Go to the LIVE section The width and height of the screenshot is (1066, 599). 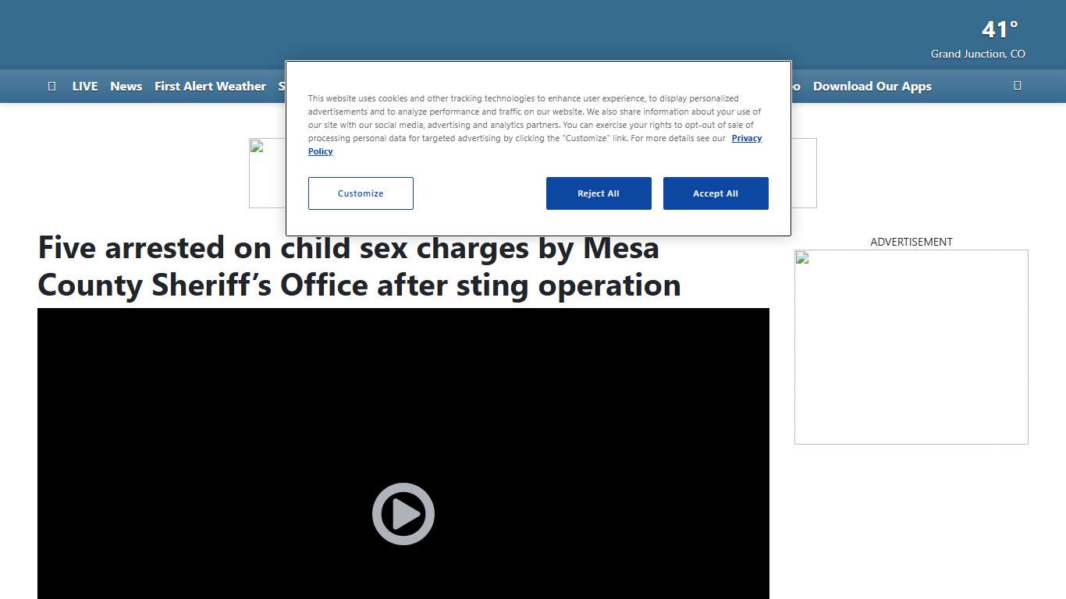click(85, 86)
